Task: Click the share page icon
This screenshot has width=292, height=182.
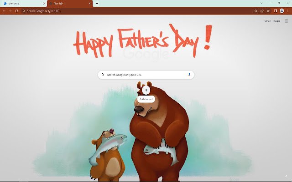Action: (x=262, y=11)
